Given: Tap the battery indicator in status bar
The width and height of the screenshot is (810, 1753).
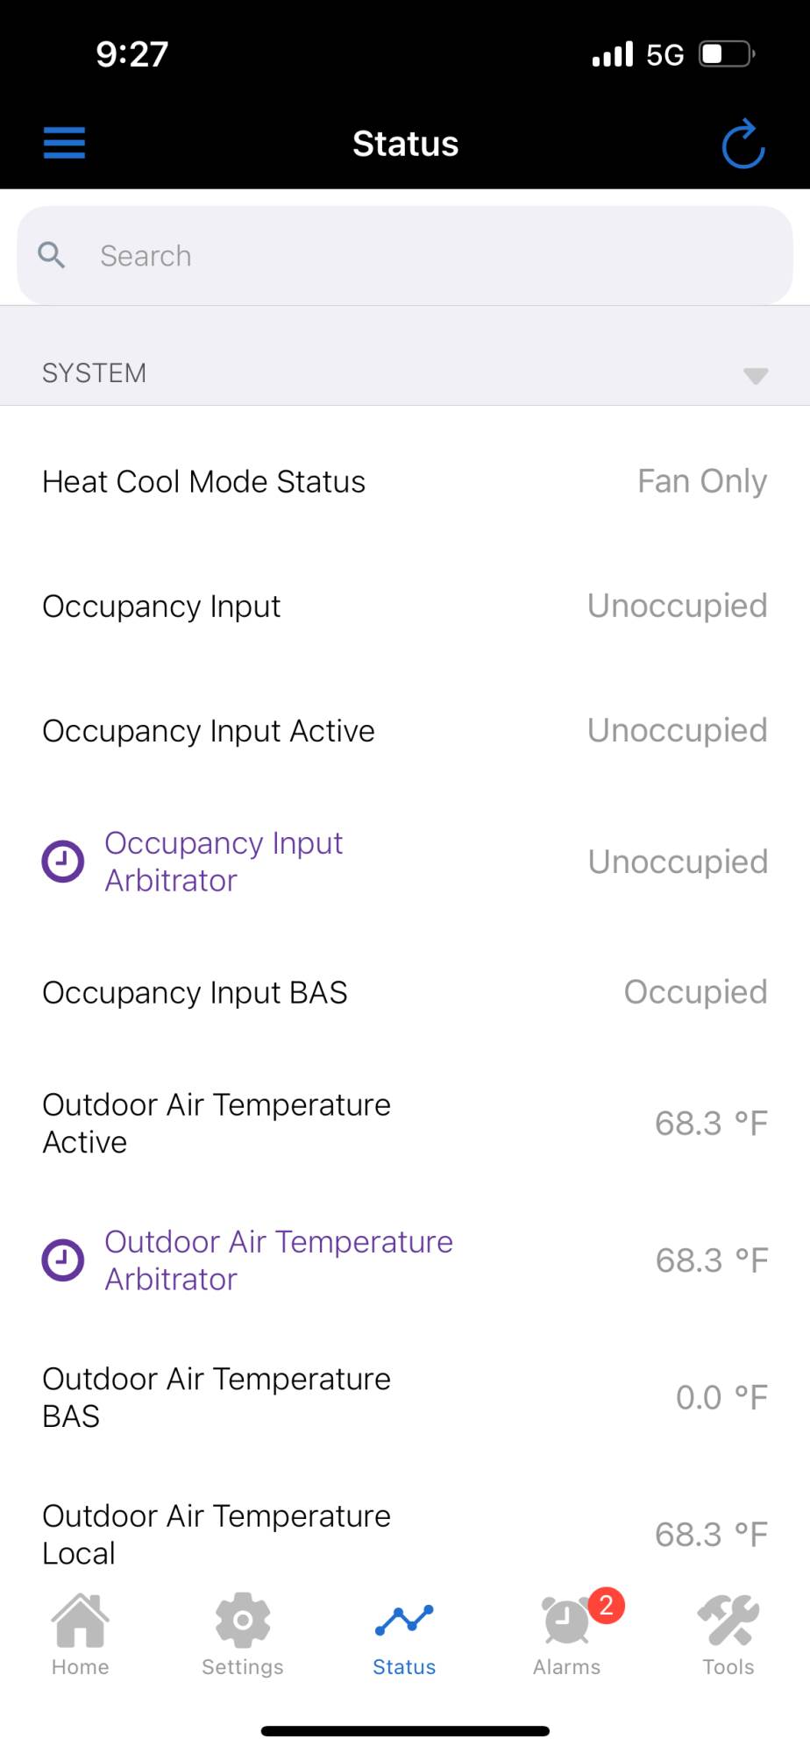Looking at the screenshot, I should (x=727, y=54).
